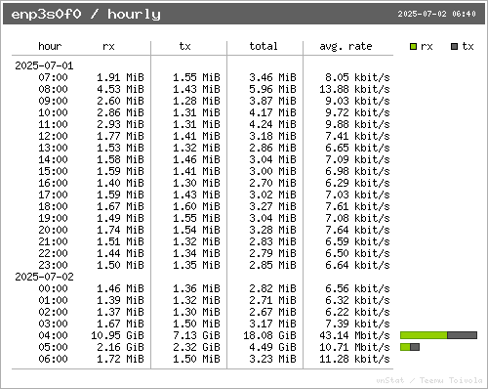Image resolution: width=488 pixels, height=389 pixels.
Task: Click hour label 21:00
Action: [53, 241]
